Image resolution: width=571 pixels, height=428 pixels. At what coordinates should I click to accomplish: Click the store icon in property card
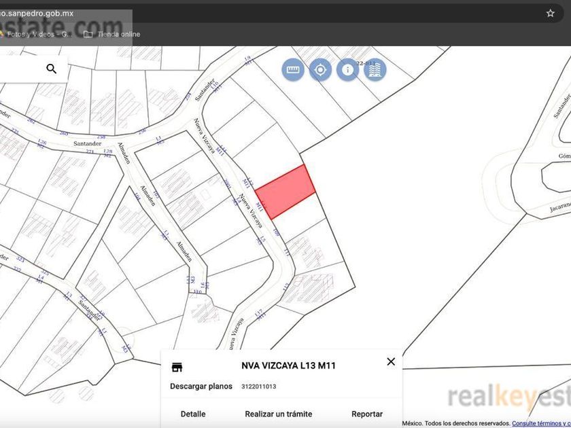(177, 367)
